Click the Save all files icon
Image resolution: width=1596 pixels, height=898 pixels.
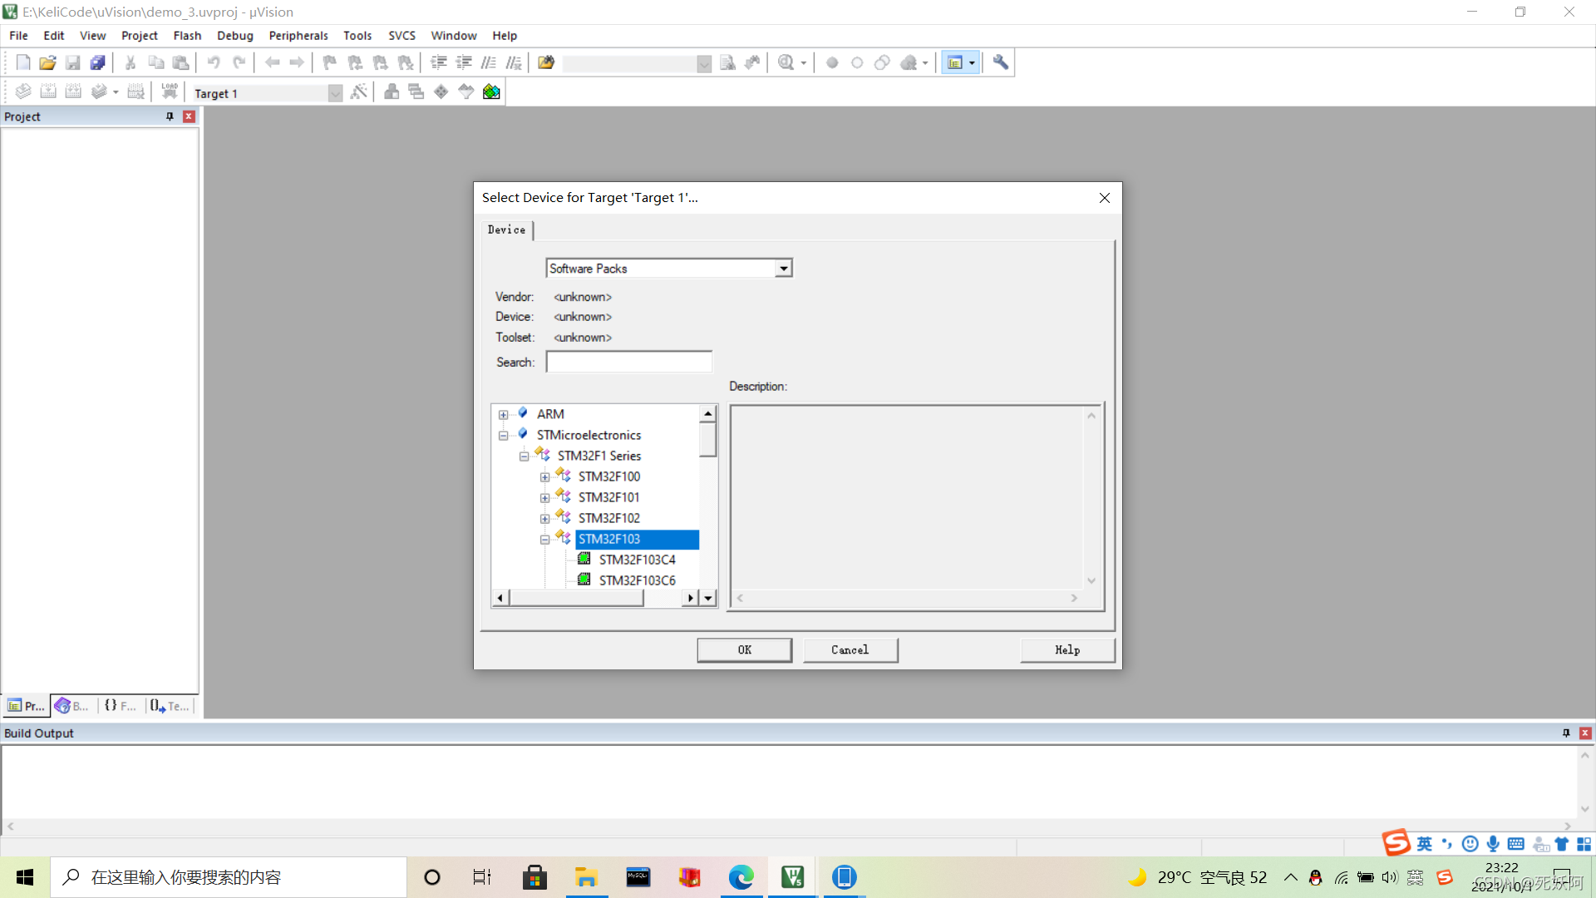coord(96,62)
